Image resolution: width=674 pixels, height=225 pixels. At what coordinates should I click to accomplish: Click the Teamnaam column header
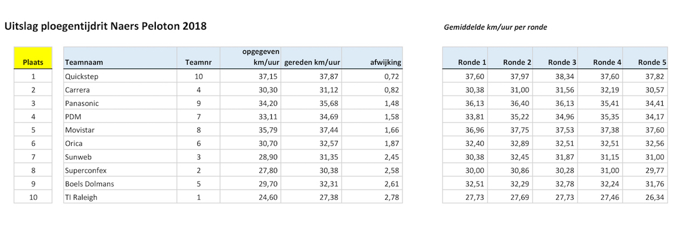tap(120, 58)
